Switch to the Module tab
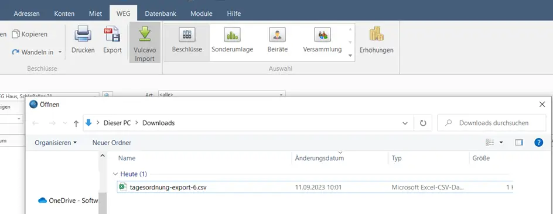This screenshot has height=214, width=553. click(x=202, y=13)
